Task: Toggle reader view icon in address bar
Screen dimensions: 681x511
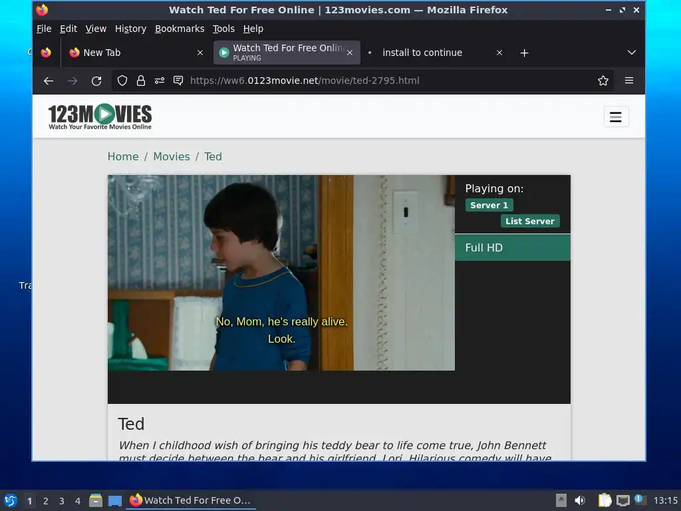Action: (178, 81)
